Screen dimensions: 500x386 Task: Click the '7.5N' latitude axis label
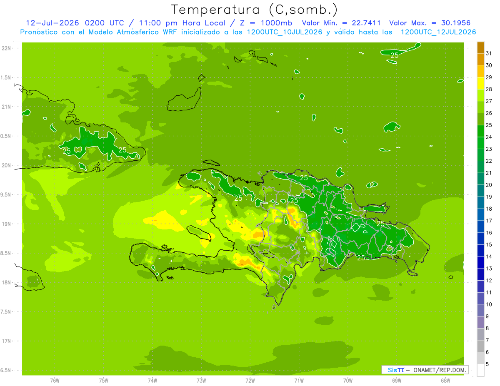pyautogui.click(x=6, y=312)
